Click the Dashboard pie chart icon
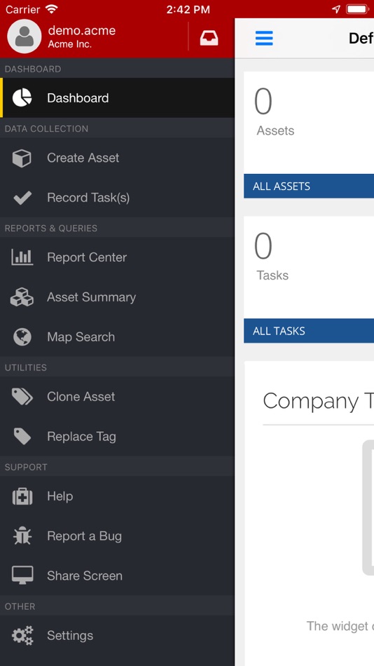The image size is (374, 666). click(x=22, y=97)
